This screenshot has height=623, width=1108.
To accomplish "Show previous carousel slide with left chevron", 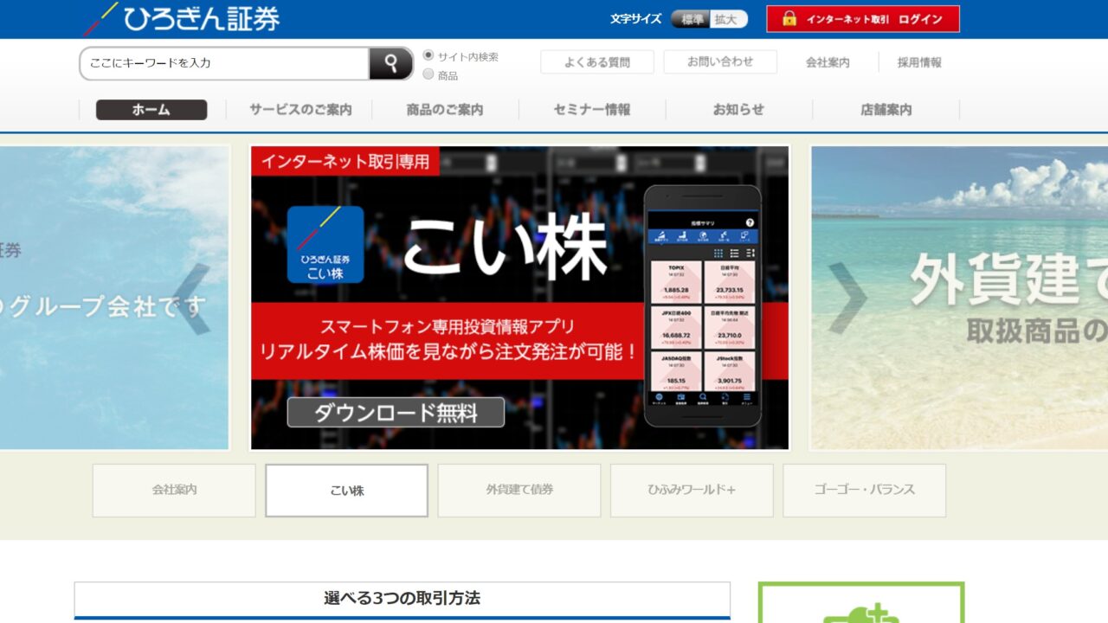I will 193,299.
